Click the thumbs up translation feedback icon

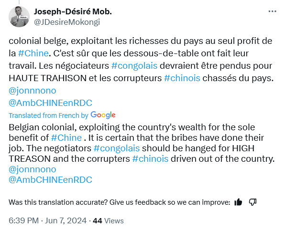(238, 202)
